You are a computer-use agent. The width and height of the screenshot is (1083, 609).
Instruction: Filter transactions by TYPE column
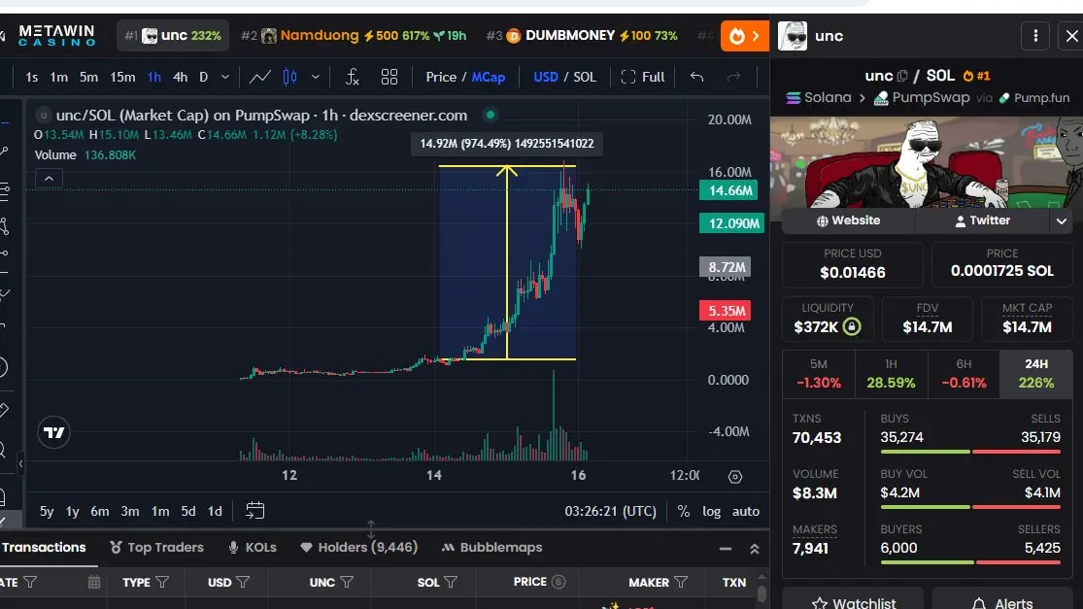162,582
